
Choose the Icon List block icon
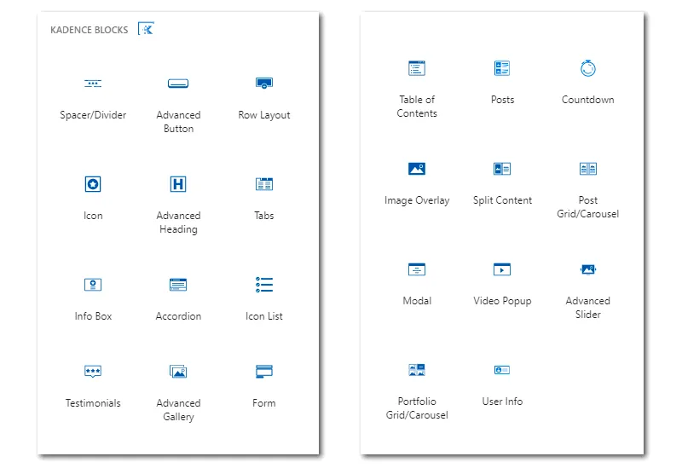tap(264, 285)
